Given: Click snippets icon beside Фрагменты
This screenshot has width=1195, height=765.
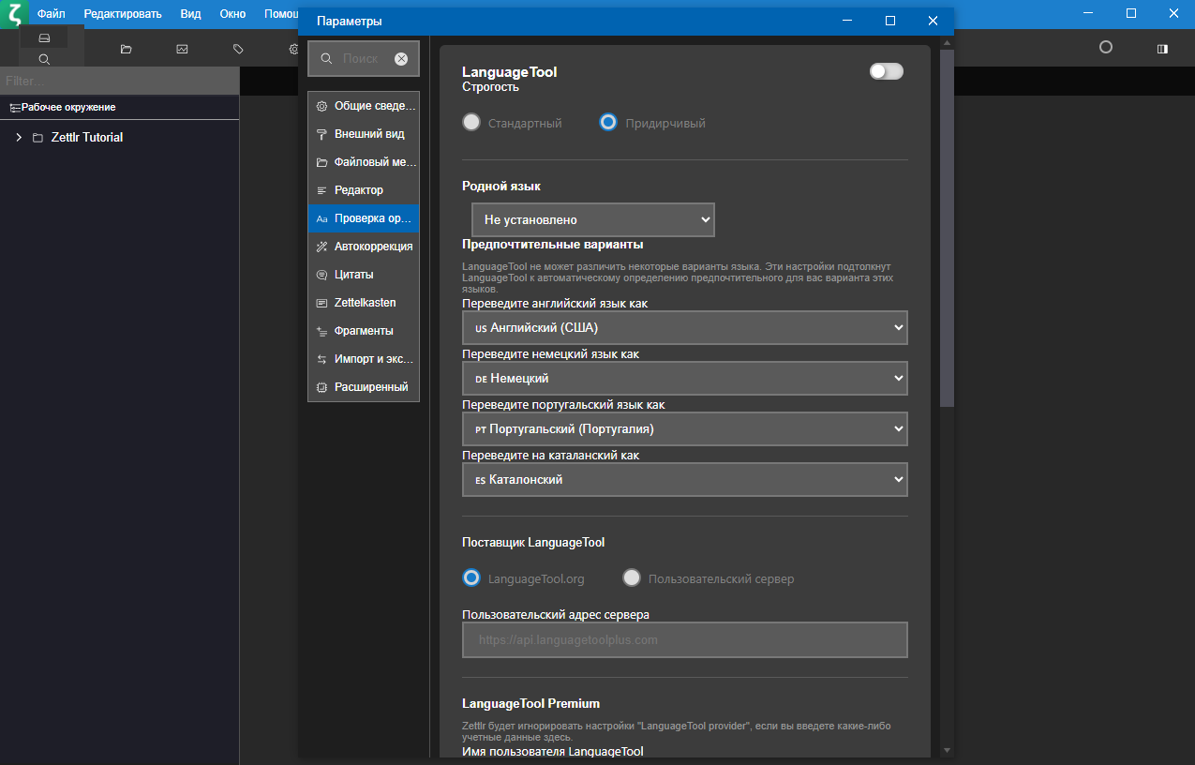Looking at the screenshot, I should 321,331.
